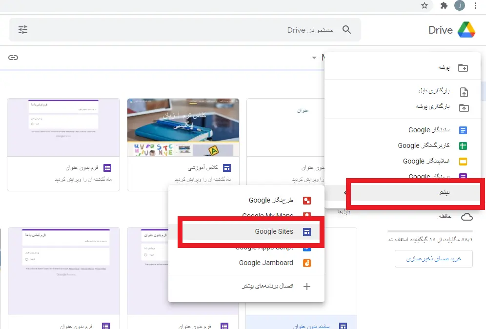Click the خرید فضای ذخیره‌سازی button
Viewport: 486px width, 329px height.
[x=434, y=259]
